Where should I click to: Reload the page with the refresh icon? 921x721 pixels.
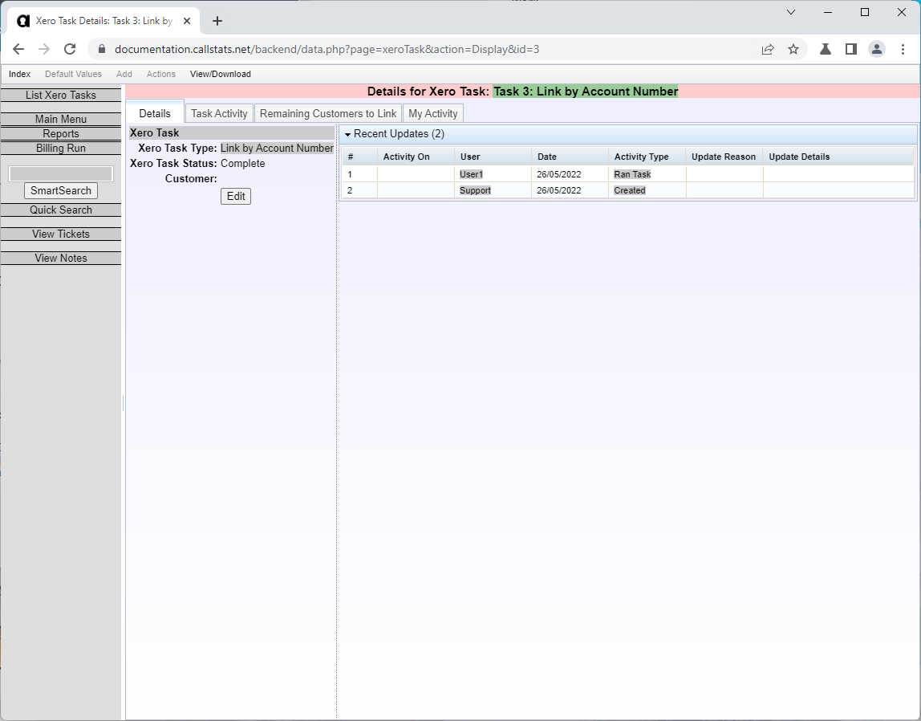pyautogui.click(x=70, y=49)
